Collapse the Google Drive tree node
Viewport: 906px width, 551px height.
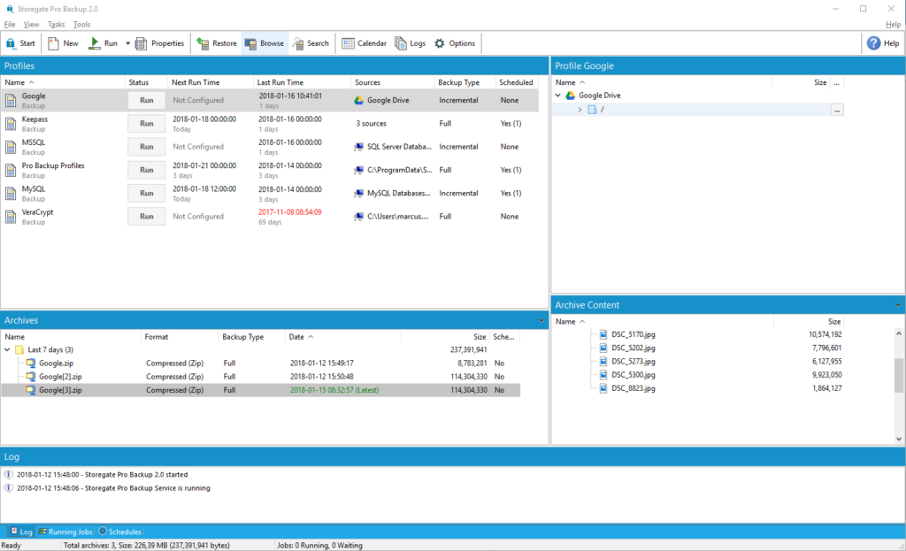tap(558, 96)
